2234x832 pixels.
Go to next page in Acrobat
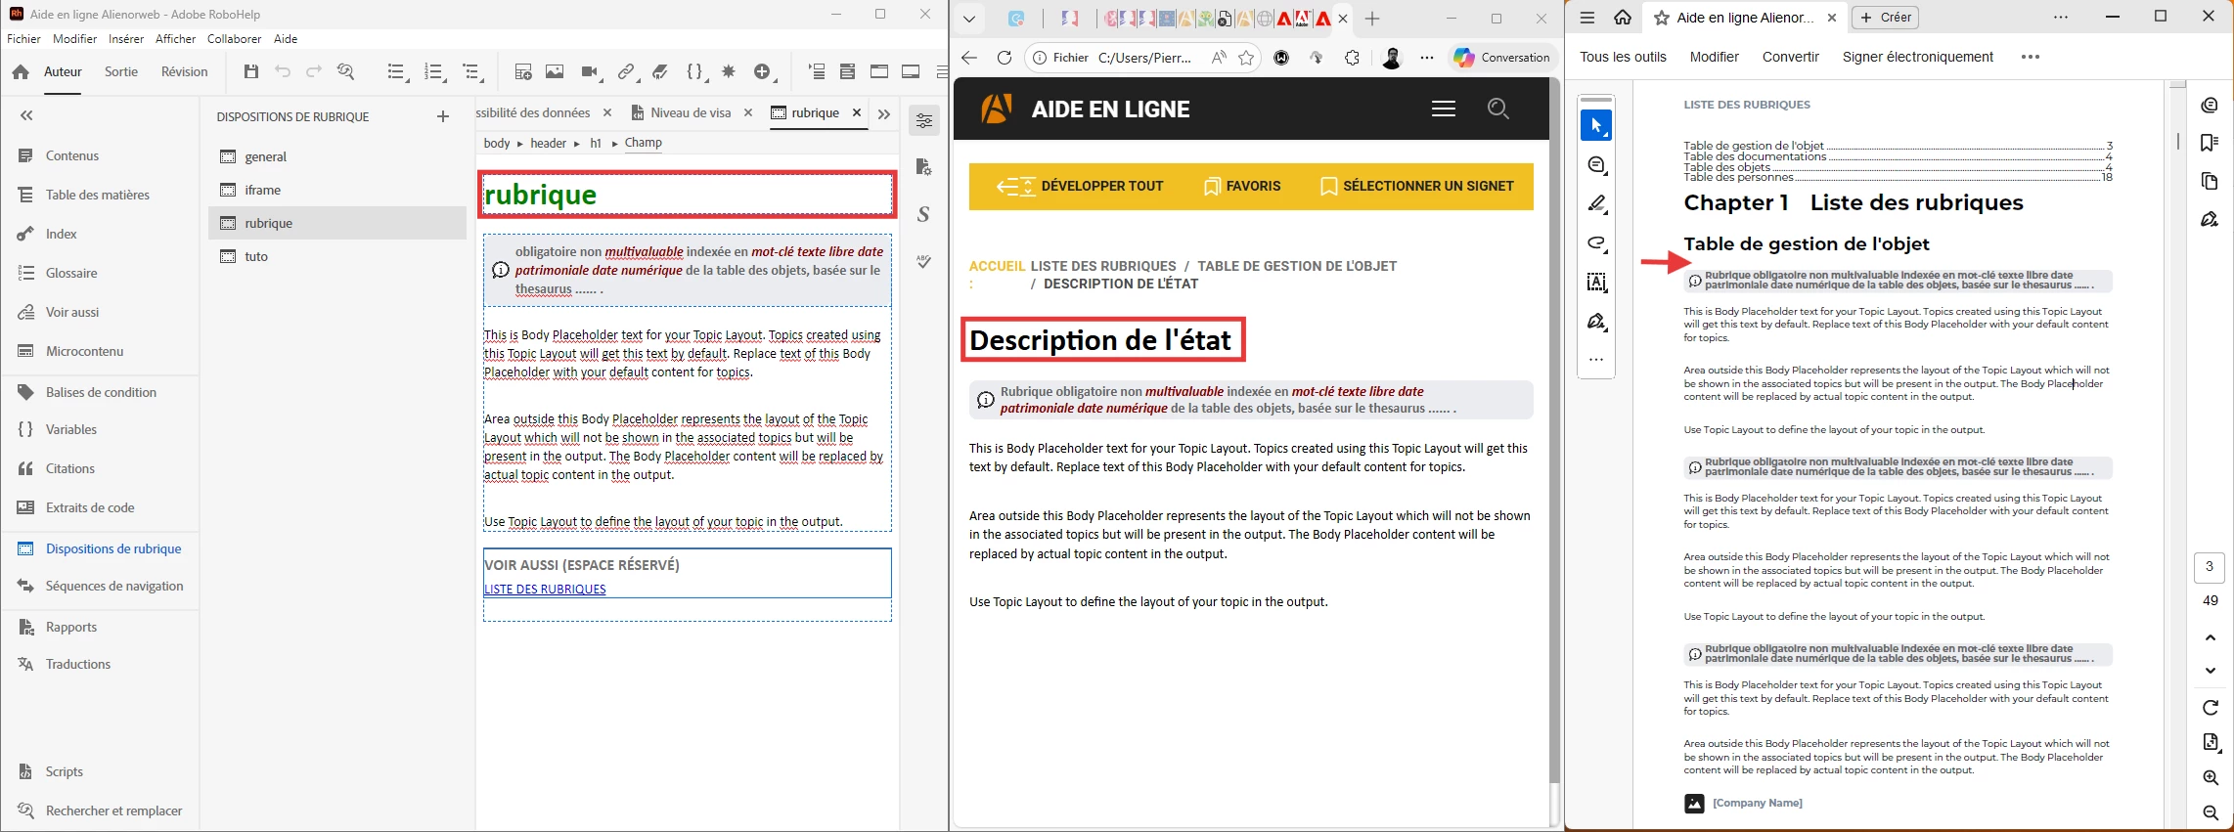tap(2211, 671)
